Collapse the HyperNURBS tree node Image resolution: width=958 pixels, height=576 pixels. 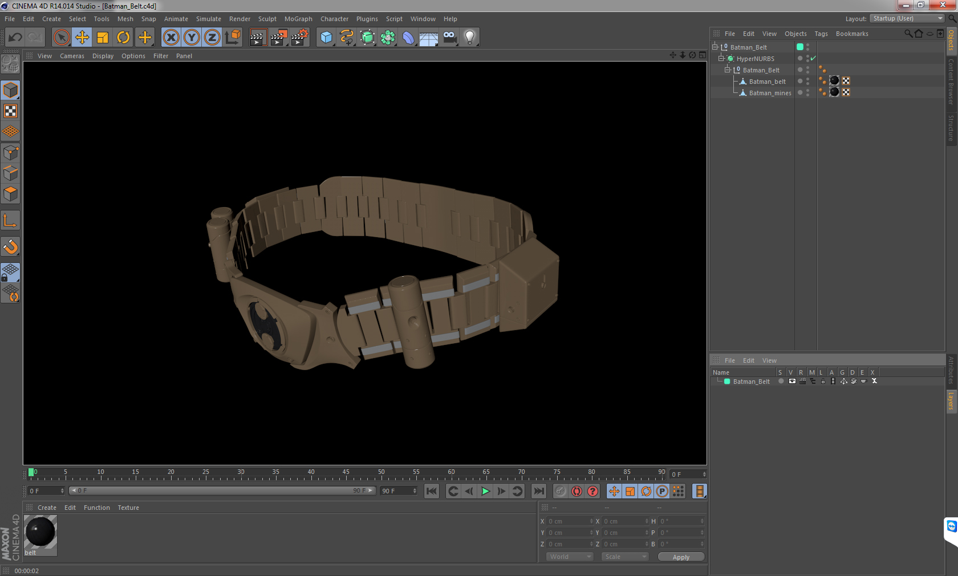pyautogui.click(x=721, y=58)
